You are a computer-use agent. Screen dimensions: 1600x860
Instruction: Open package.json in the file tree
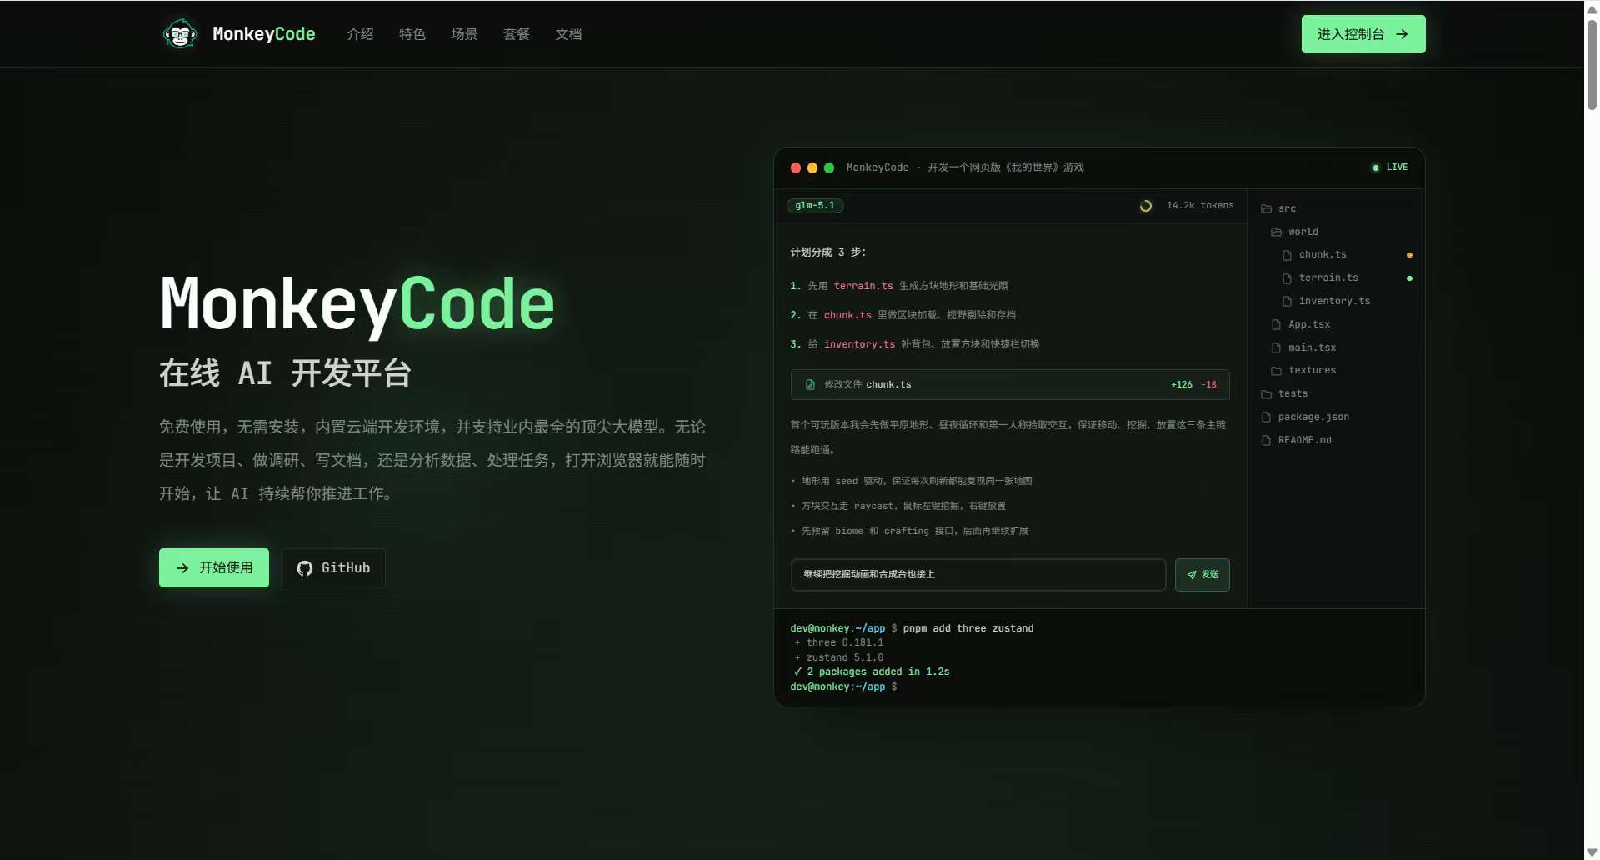(1305, 417)
